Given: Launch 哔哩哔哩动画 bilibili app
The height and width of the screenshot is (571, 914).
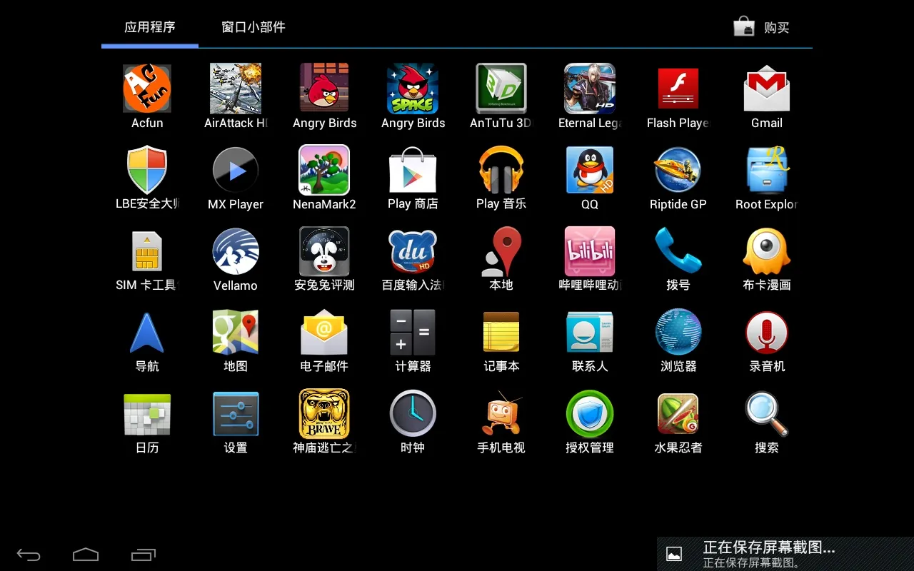Looking at the screenshot, I should (x=590, y=251).
